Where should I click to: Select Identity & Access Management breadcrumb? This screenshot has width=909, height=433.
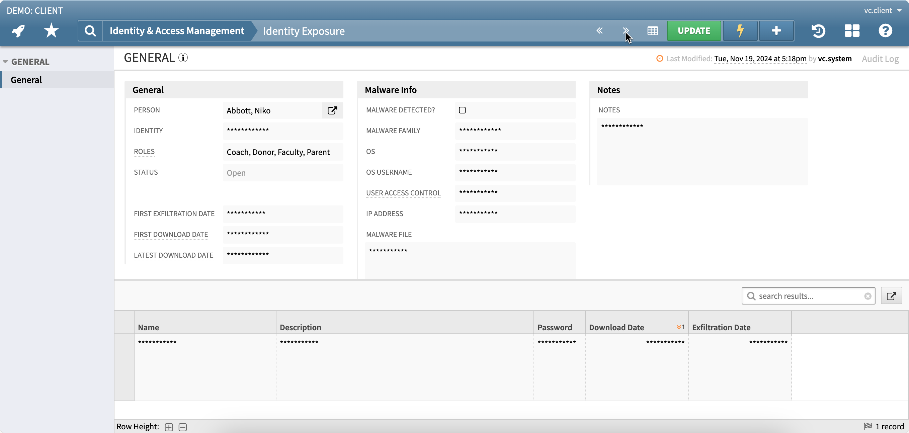point(176,31)
